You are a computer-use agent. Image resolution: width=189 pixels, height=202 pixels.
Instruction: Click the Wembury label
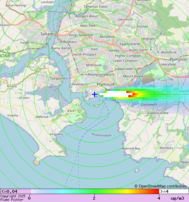[x=166, y=148]
